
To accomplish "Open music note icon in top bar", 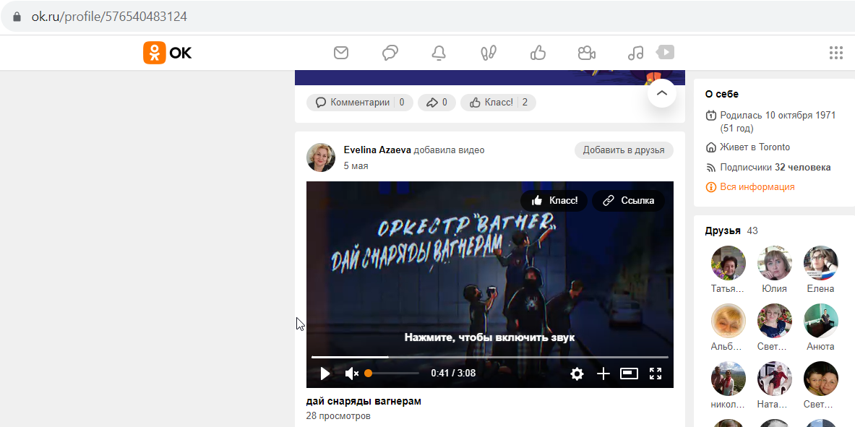I will [x=635, y=53].
